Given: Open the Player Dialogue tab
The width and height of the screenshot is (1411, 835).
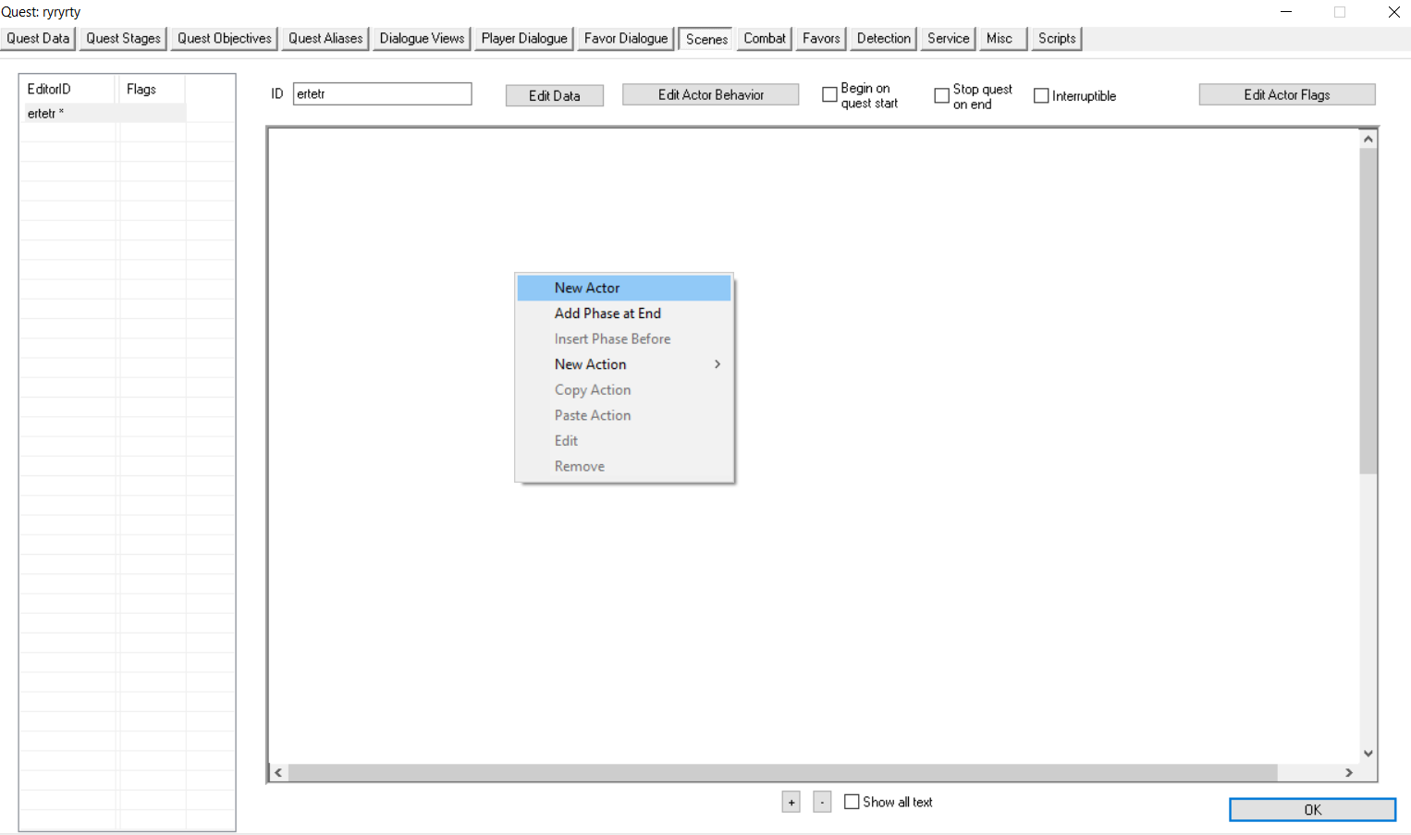Looking at the screenshot, I should (x=523, y=38).
